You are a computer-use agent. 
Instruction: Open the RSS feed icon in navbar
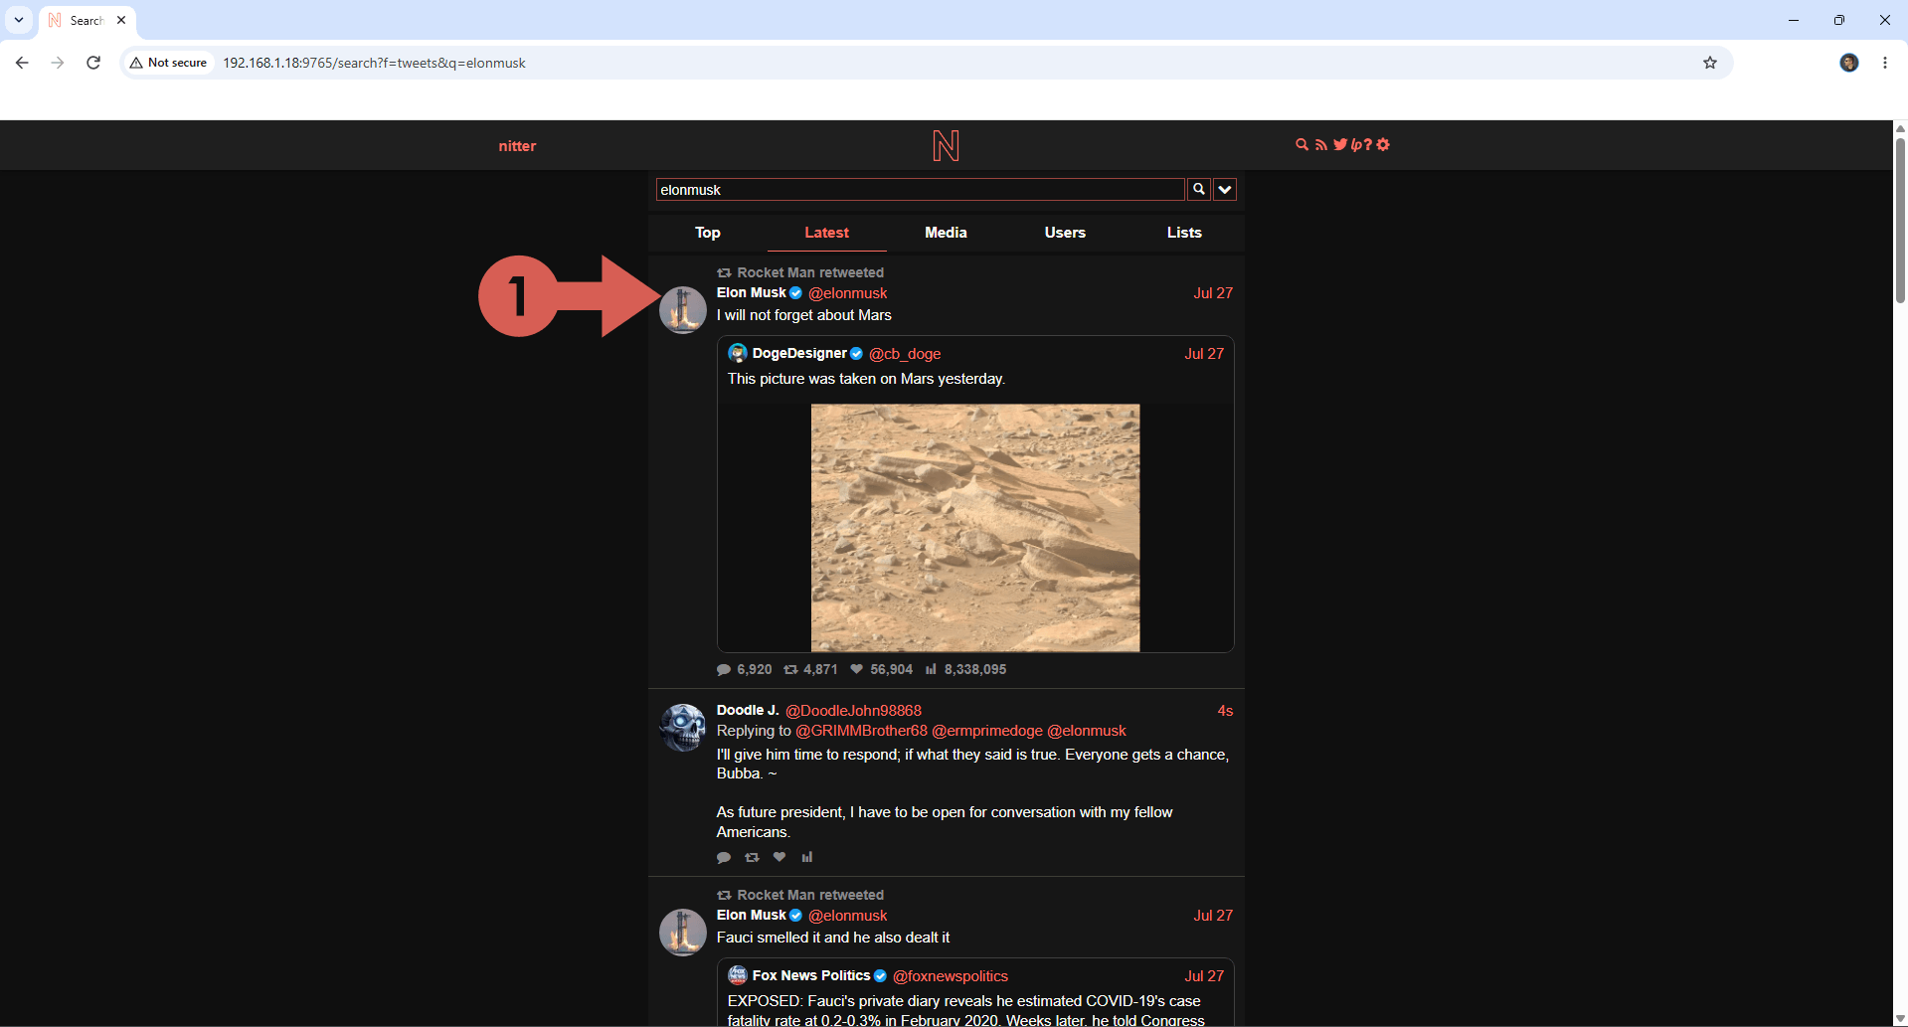(x=1321, y=145)
